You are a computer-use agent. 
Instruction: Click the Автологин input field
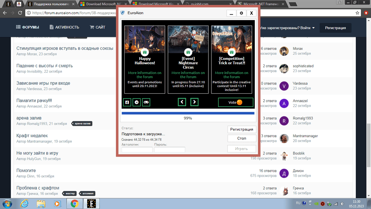137,149
